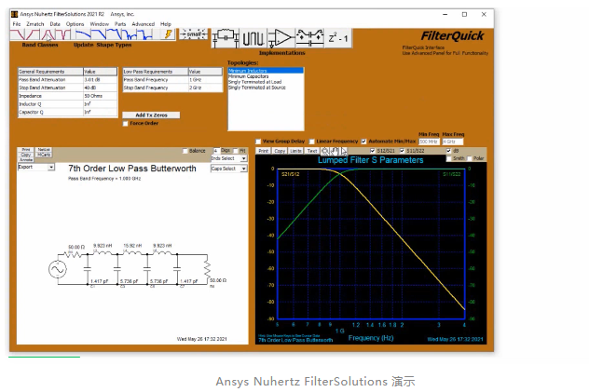The height and width of the screenshot is (392, 589).
Task: Toggle the dB display checkbox
Action: (x=448, y=151)
